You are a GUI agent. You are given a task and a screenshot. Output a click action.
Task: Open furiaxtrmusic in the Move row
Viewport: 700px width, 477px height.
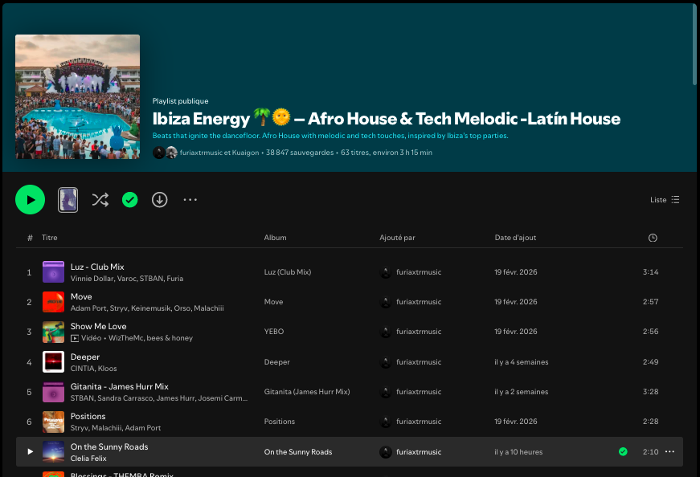point(419,302)
